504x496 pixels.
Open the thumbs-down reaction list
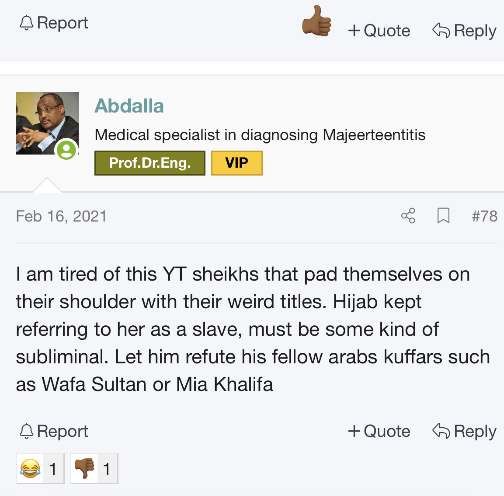pos(94,469)
